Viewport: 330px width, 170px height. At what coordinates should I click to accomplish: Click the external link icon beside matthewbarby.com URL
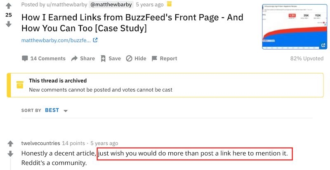[95, 40]
